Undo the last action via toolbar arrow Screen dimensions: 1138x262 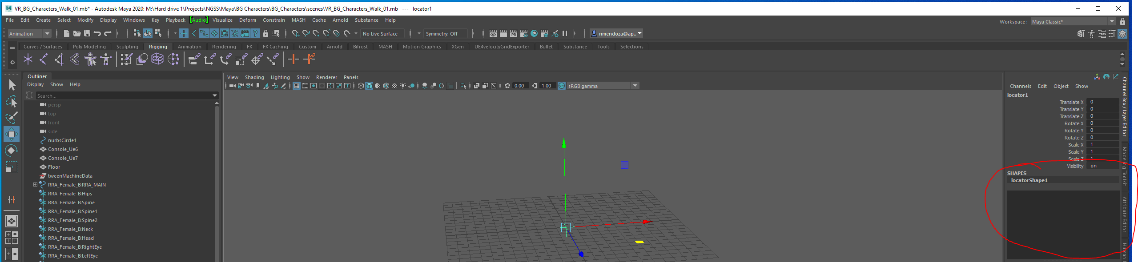(97, 33)
